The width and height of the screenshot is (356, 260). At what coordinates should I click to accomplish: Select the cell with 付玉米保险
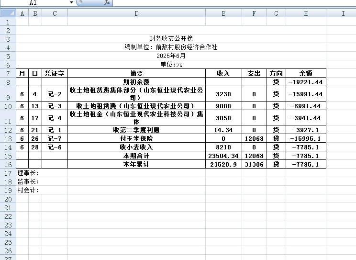click(136, 138)
